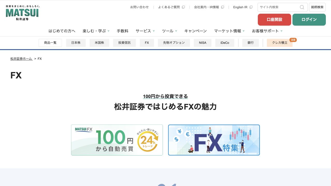Click external-link icon beside English IR
This screenshot has height=186, width=331.
coord(251,7)
